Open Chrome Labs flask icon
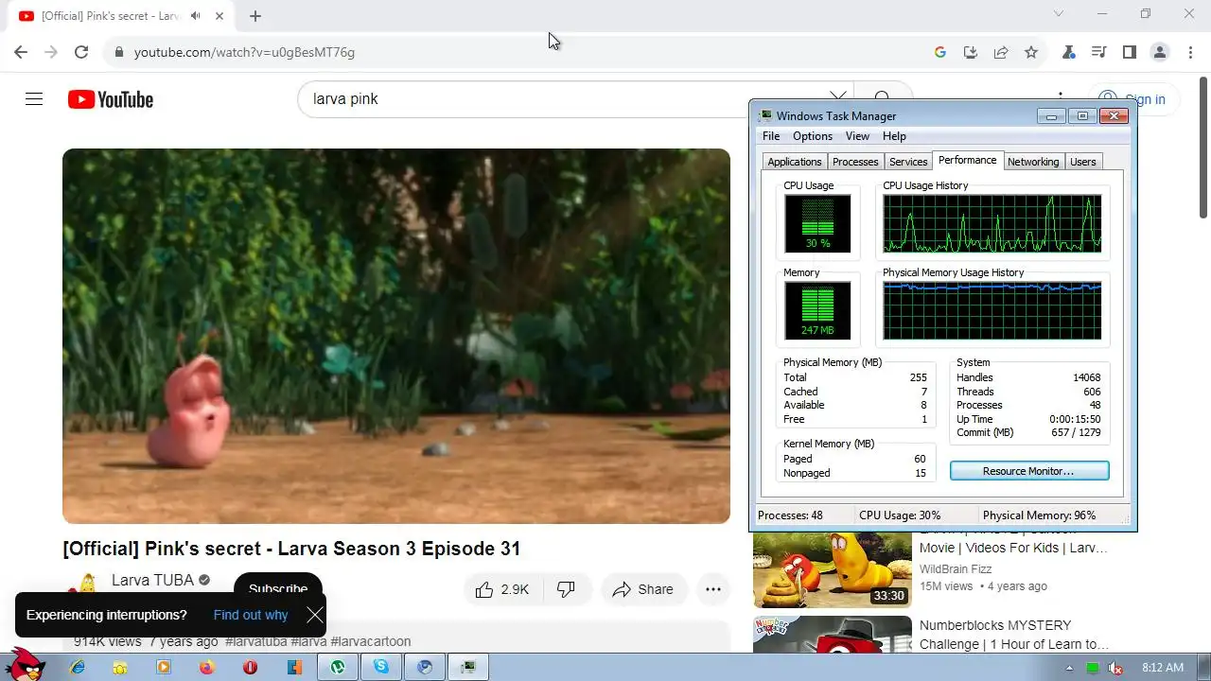Viewport: 1211px width, 681px height. (x=1069, y=52)
